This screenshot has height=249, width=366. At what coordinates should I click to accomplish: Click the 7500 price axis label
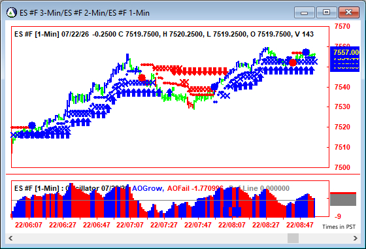coord(342,167)
